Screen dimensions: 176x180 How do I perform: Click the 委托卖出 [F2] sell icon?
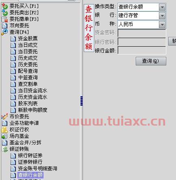tap(5, 13)
